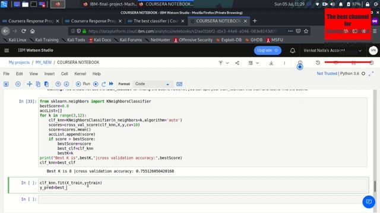Click into the empty bottom code cell

coord(202,199)
